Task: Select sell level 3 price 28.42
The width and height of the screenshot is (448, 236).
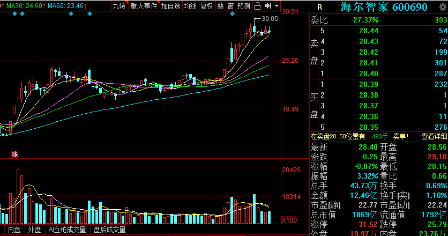Action: pyautogui.click(x=369, y=52)
